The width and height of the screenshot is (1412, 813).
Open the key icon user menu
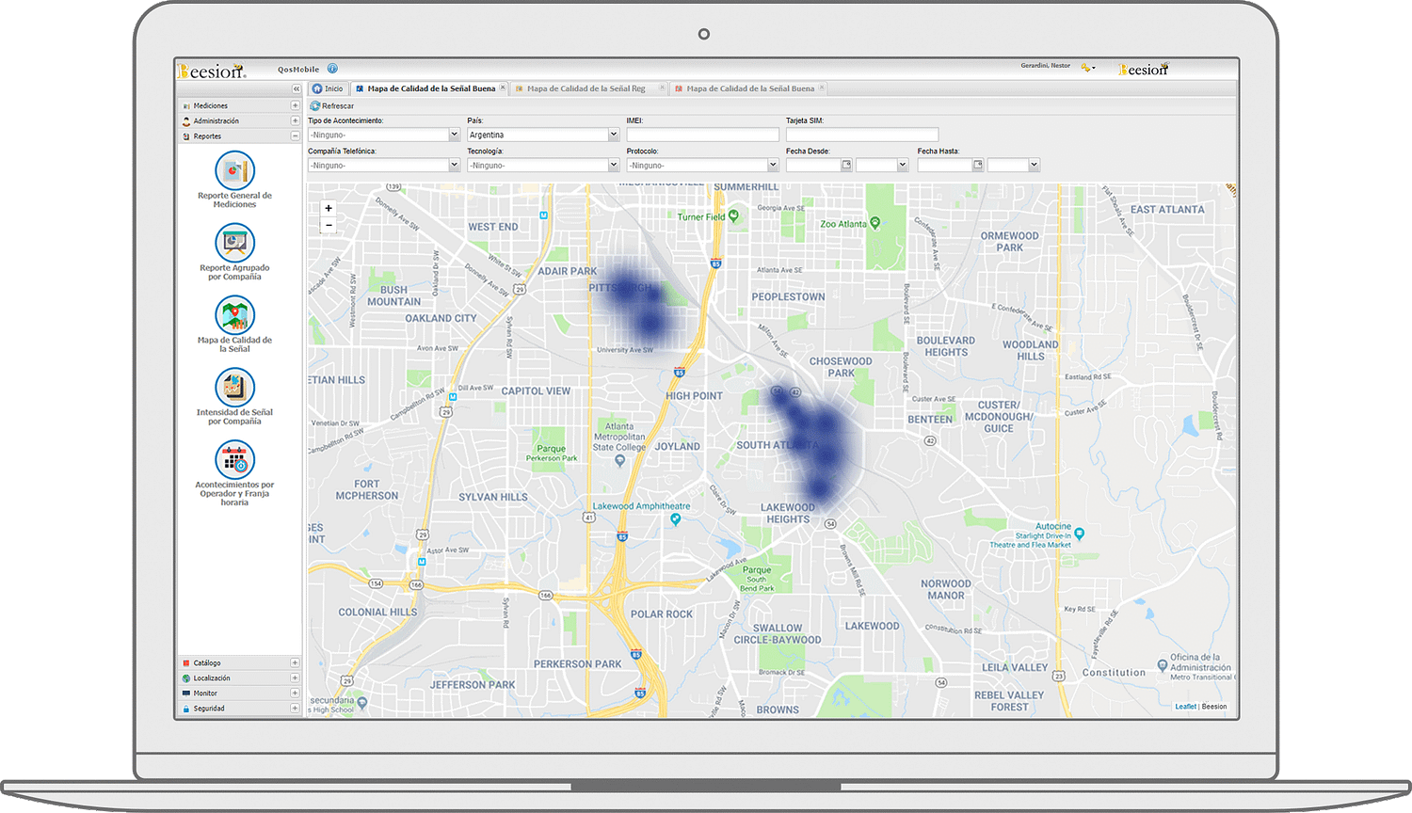coord(1088,68)
